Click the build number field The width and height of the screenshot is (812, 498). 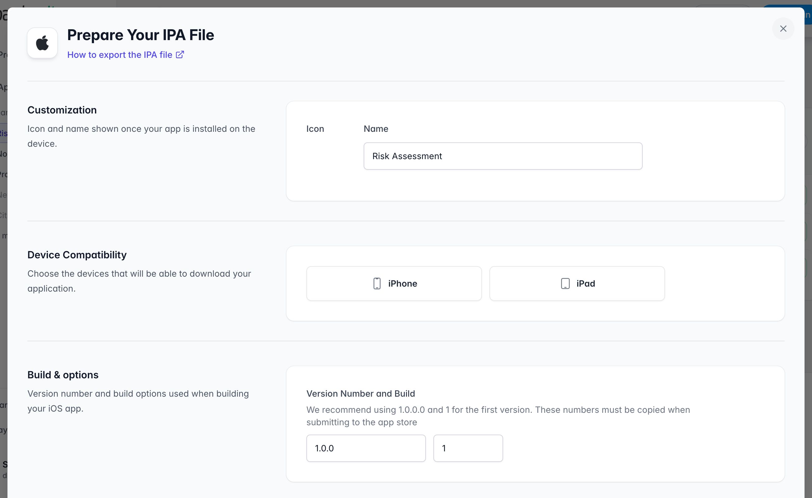click(x=468, y=448)
